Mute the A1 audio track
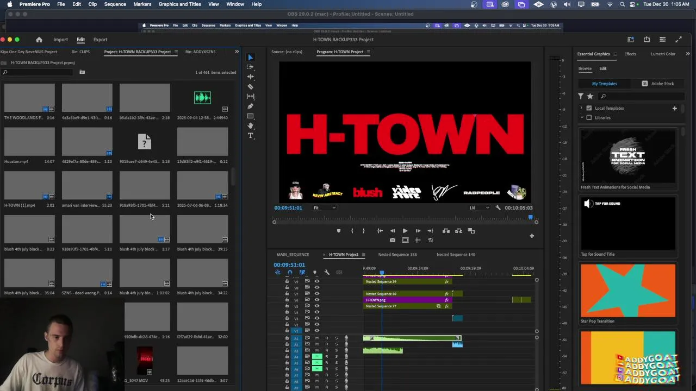 [x=317, y=338]
